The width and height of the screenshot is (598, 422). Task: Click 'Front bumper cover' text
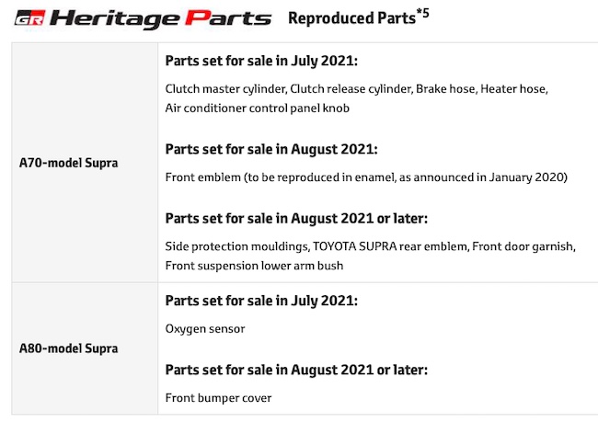(x=218, y=398)
